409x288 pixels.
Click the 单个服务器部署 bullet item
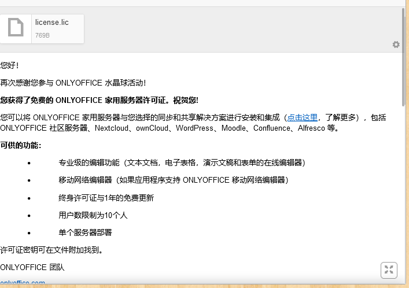point(85,232)
